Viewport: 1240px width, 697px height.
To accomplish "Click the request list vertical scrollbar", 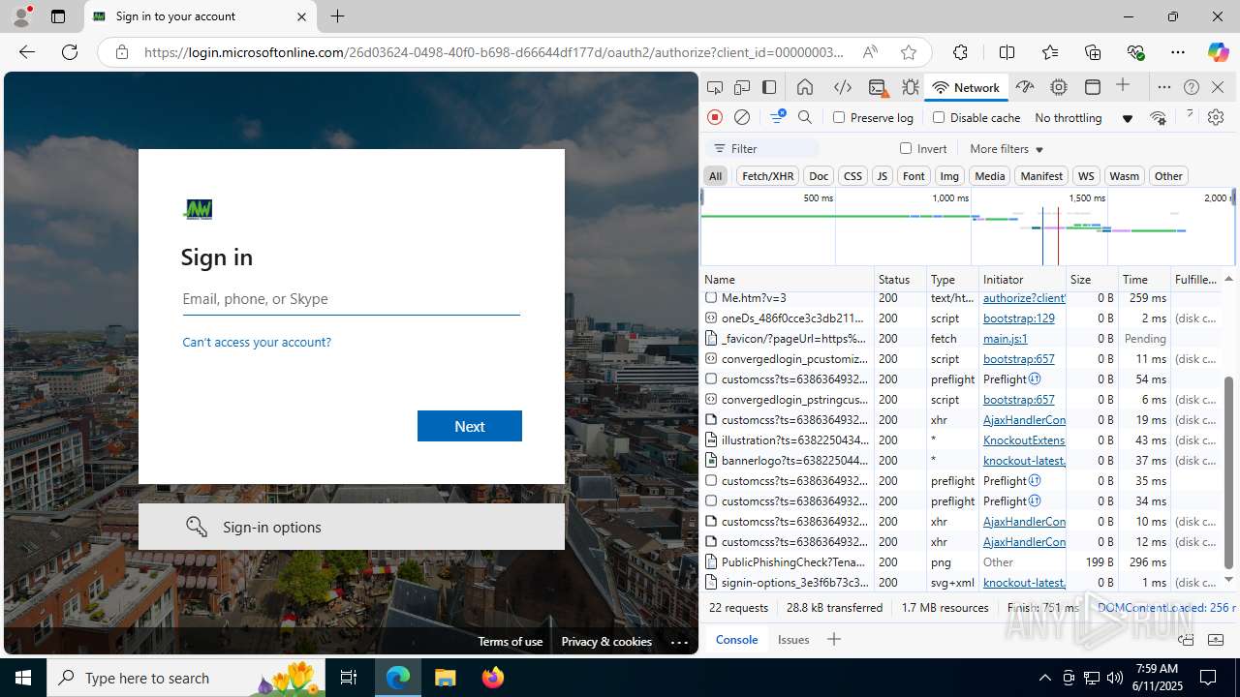I will click(x=1228, y=472).
